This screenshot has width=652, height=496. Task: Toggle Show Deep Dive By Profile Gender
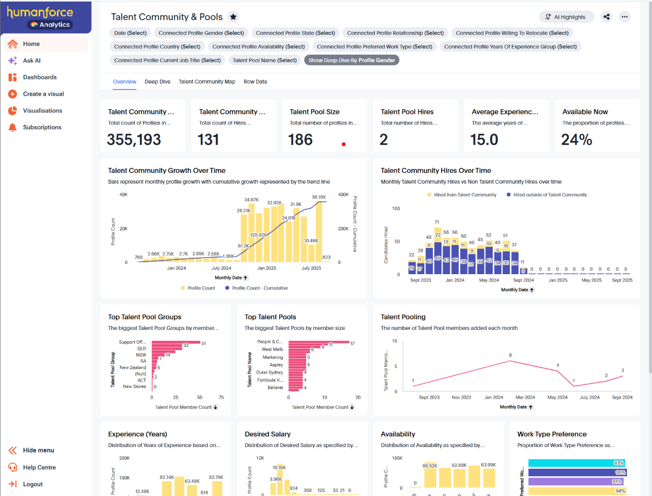(352, 60)
